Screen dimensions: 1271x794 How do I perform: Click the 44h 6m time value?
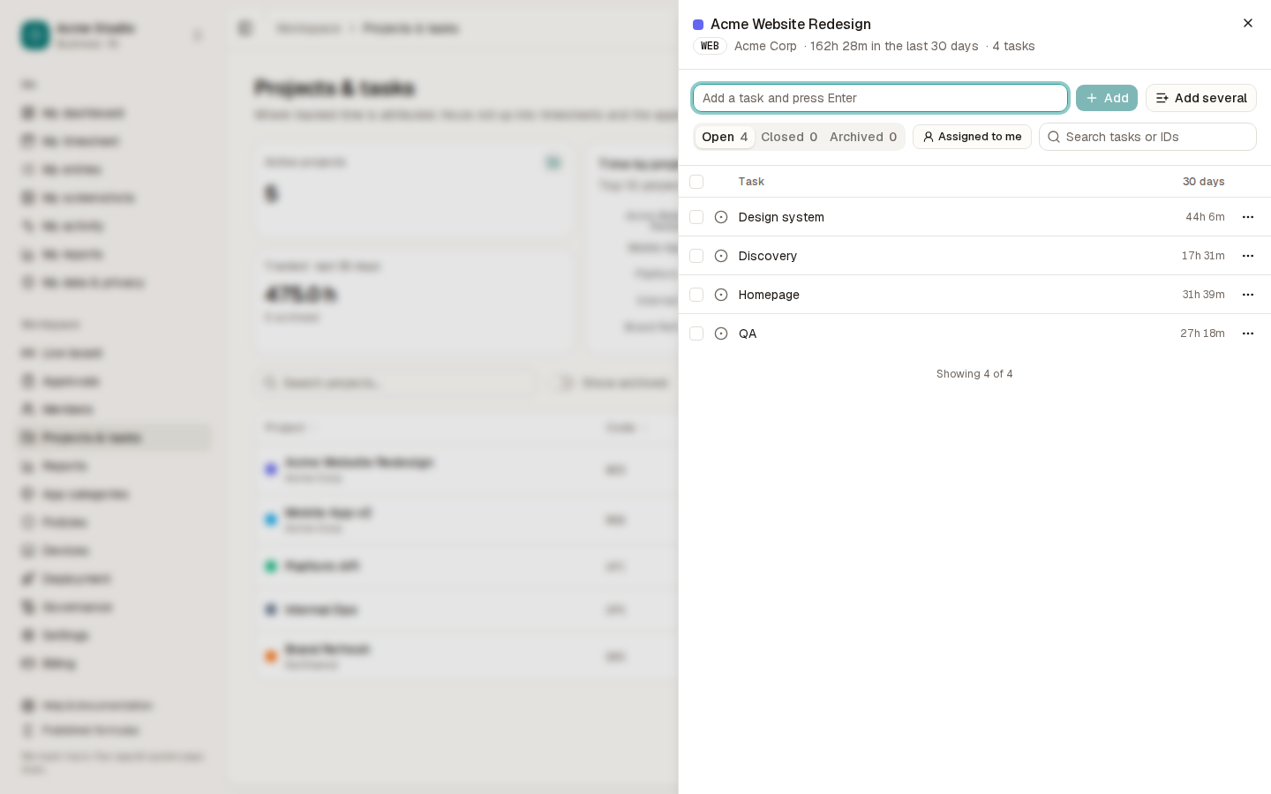(x=1205, y=217)
